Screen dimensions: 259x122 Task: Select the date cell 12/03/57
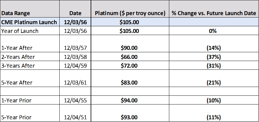(75, 48)
